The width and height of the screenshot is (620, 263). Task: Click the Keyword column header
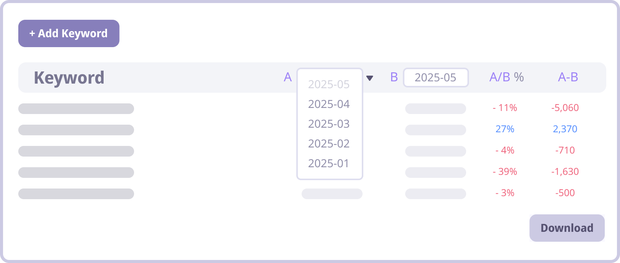point(69,78)
